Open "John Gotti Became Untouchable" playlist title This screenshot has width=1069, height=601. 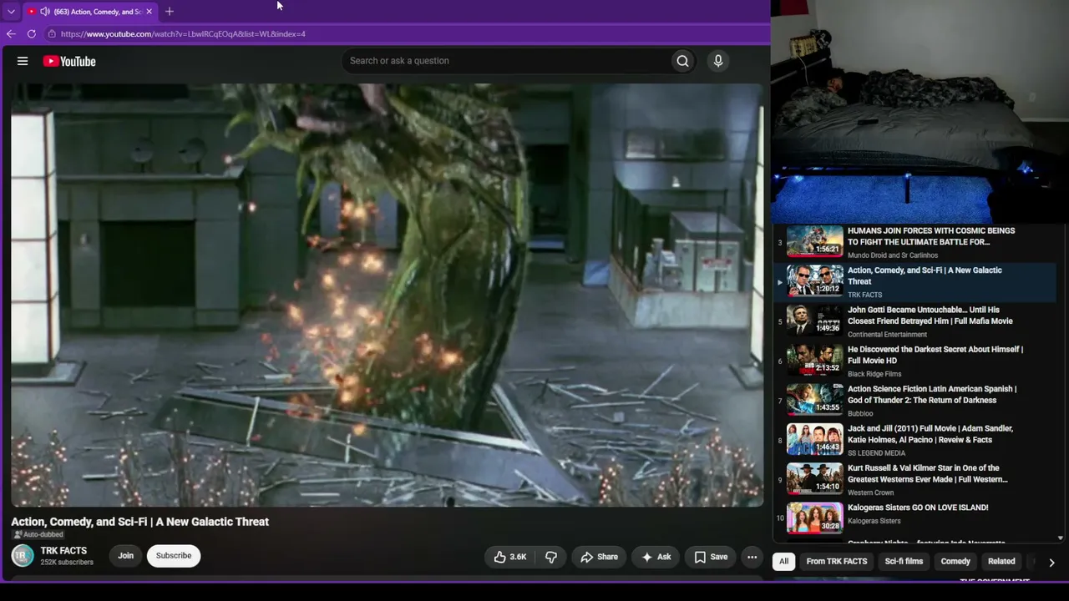930,316
